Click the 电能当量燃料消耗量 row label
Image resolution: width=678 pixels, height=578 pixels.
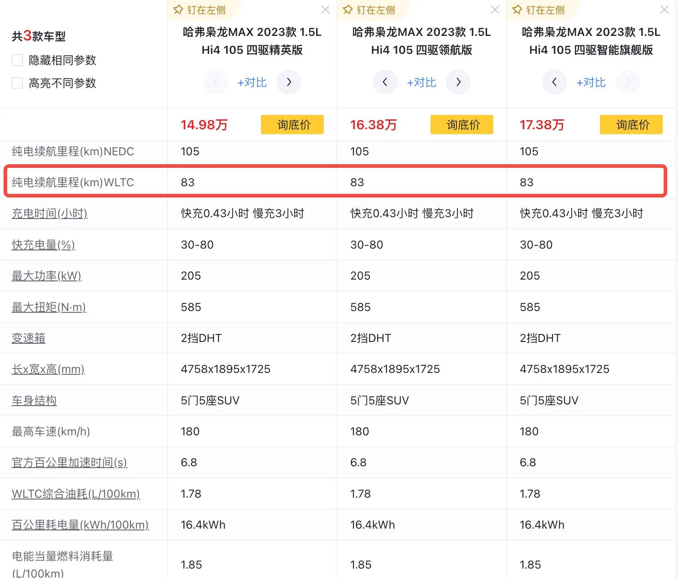(x=62, y=564)
